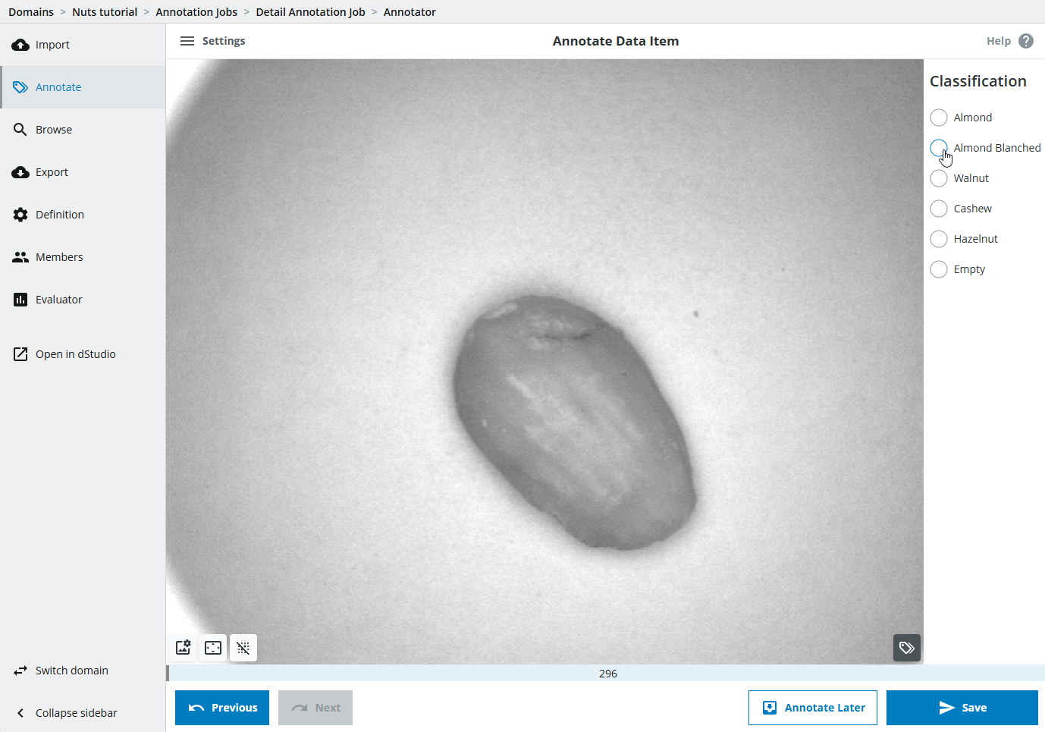Click the Switch domain arrows icon

[20, 671]
